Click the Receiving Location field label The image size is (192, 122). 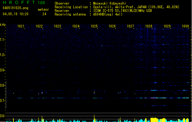pos(71,7)
